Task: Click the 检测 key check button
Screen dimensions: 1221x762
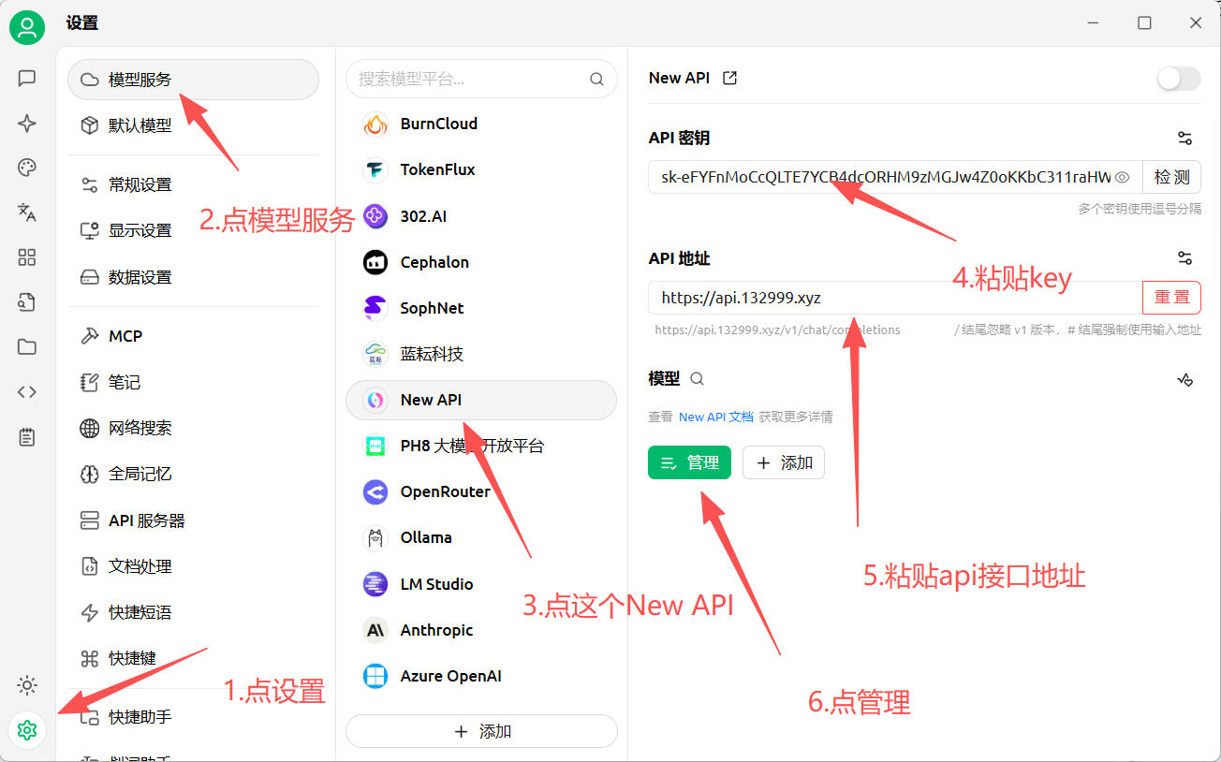Action: tap(1171, 177)
